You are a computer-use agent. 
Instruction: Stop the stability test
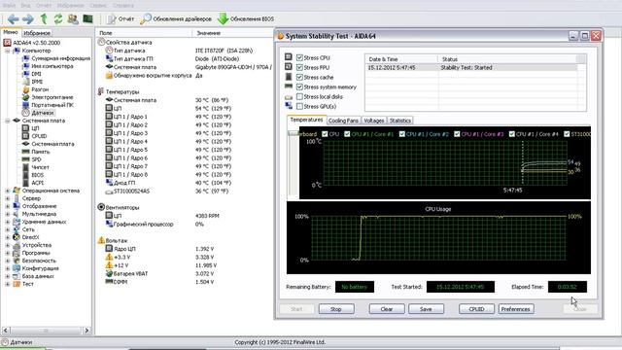coord(336,309)
